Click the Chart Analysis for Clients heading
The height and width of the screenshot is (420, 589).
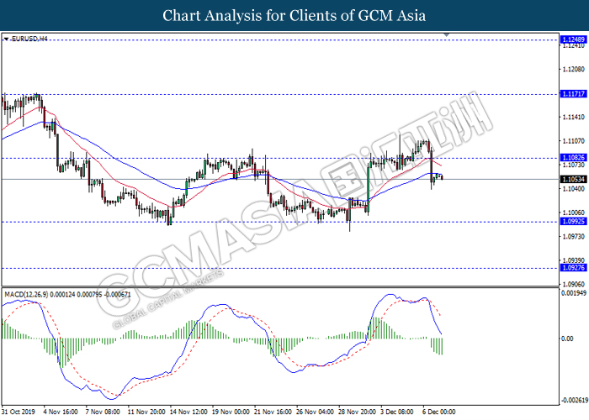coord(294,15)
